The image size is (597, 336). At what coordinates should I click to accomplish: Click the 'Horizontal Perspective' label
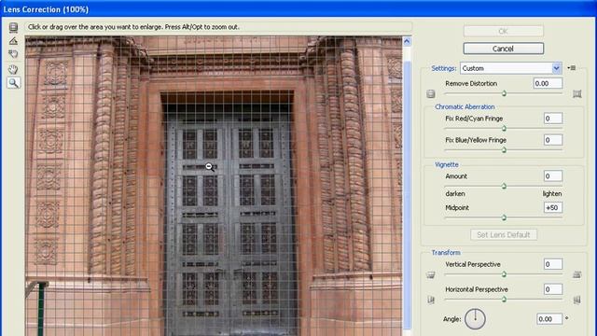[x=477, y=289]
